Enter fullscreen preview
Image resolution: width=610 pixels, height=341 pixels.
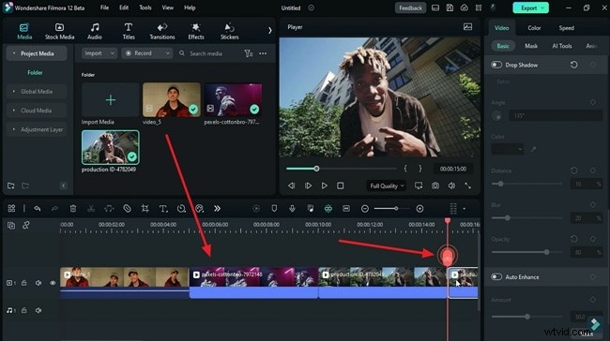467,186
